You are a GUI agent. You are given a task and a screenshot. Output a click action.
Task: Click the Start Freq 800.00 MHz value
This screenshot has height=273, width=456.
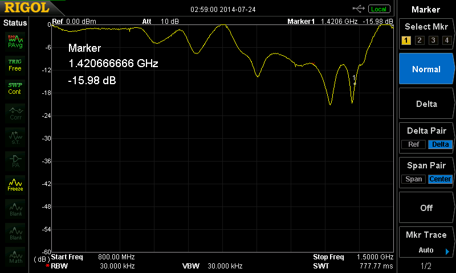click(116, 257)
